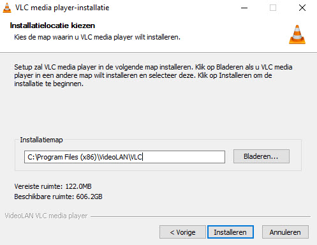Close the VLC media player-installatie window
Screen dimensions: 317x245
[302, 8]
